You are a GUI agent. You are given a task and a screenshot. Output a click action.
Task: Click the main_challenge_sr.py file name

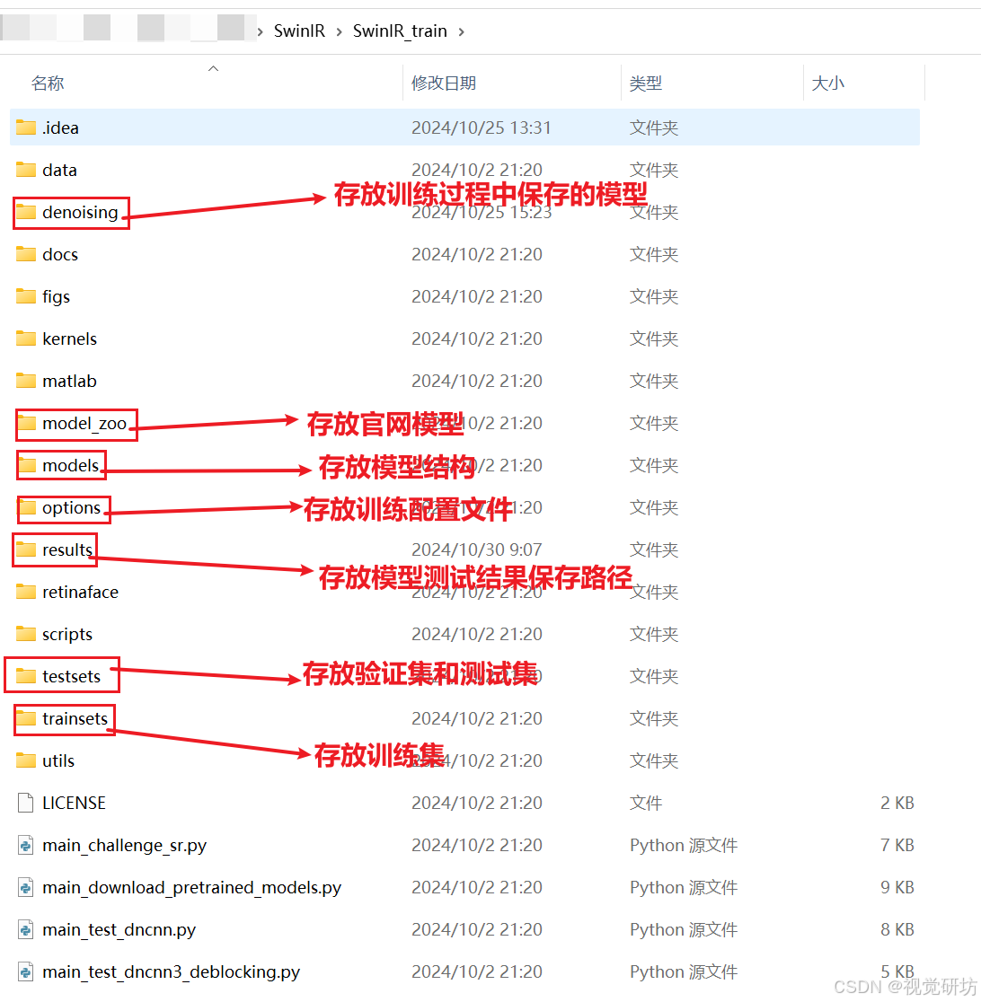[125, 845]
